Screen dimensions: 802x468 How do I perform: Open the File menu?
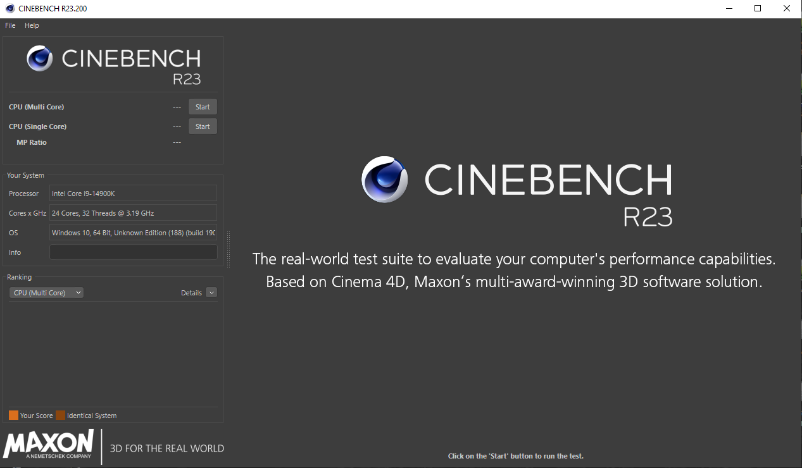(10, 25)
